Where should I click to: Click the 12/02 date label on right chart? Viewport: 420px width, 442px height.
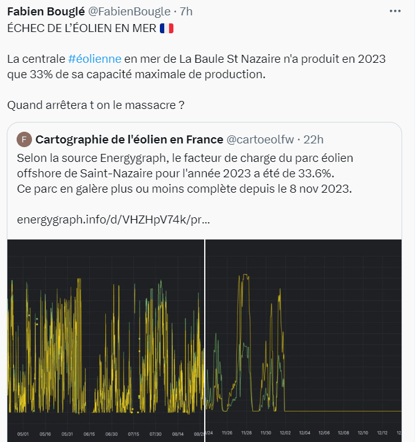tap(287, 433)
